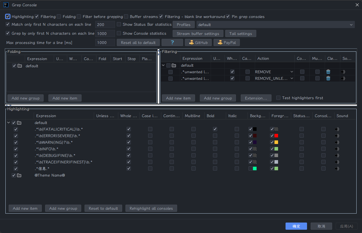This screenshot has width=362, height=233.
Task: Play sound icon for FATAL|CRITICAL row
Action: click(337, 129)
